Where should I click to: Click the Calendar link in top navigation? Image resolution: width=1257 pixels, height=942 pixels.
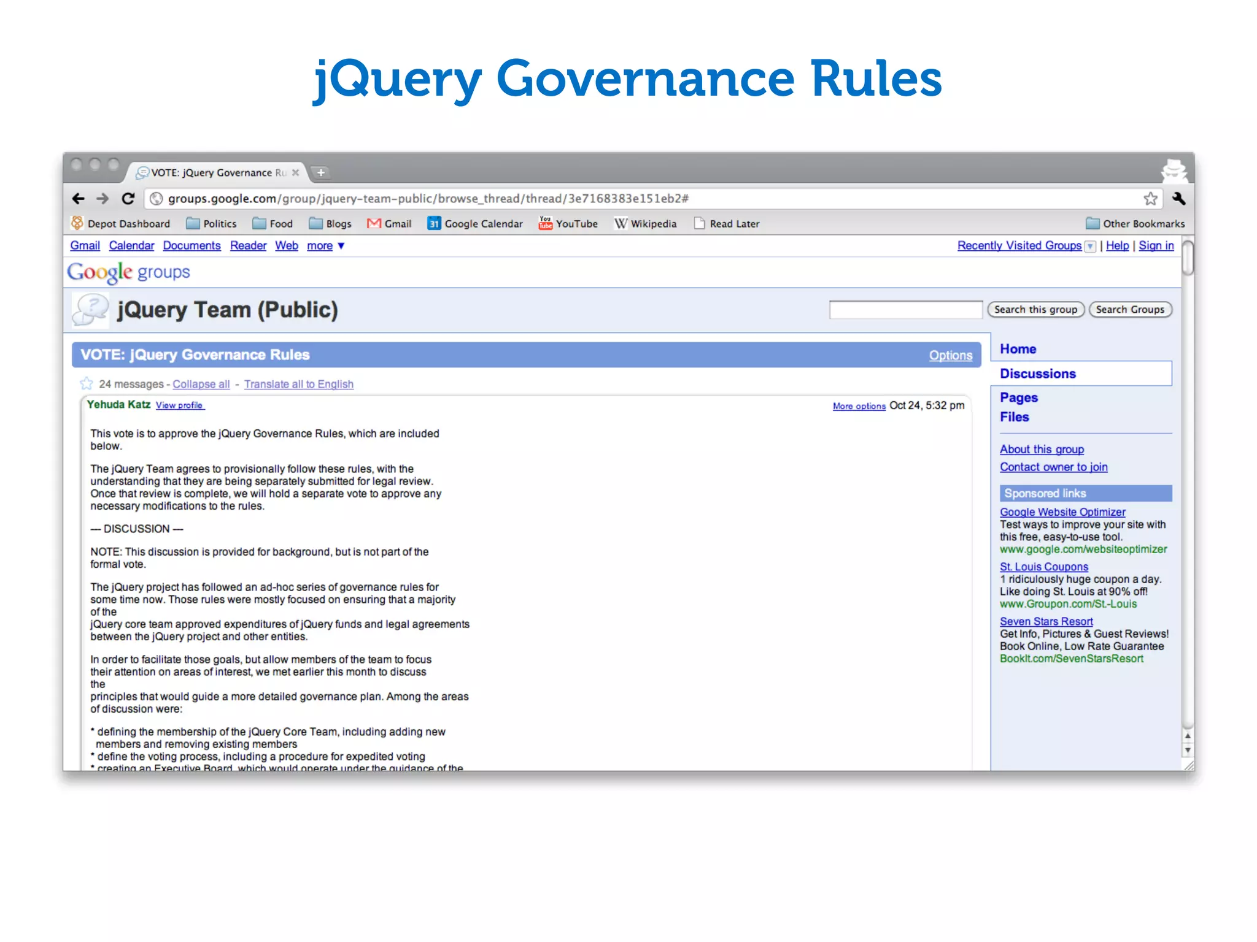click(131, 245)
